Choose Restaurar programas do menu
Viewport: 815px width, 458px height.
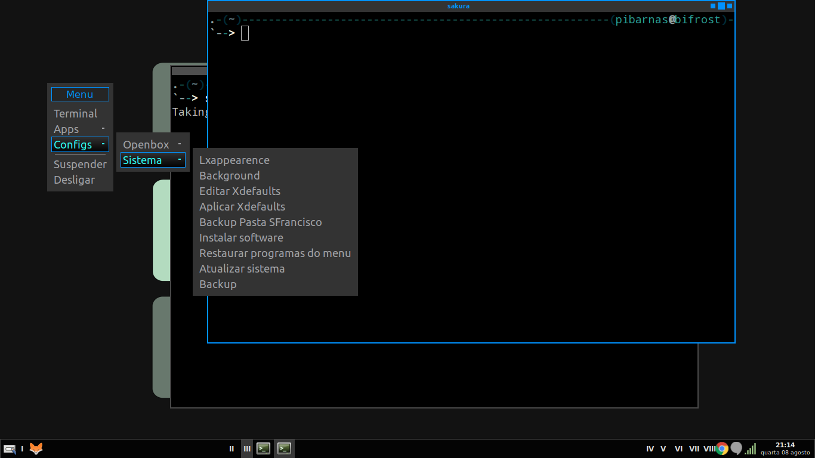[275, 253]
